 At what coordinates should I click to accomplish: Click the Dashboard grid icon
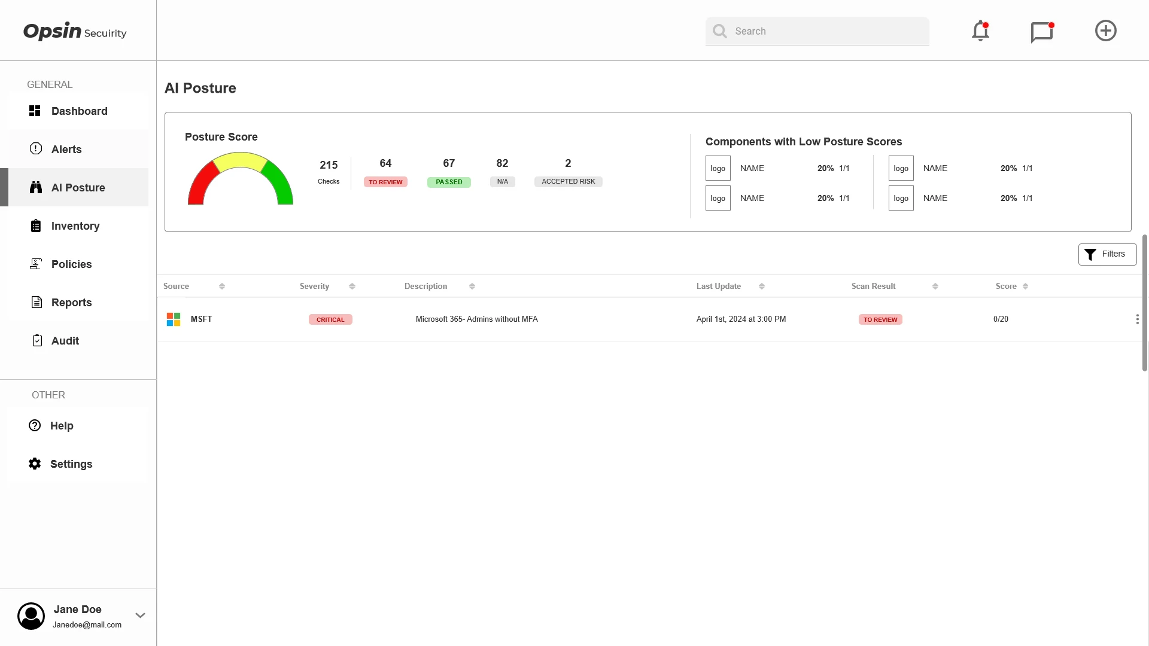click(35, 111)
